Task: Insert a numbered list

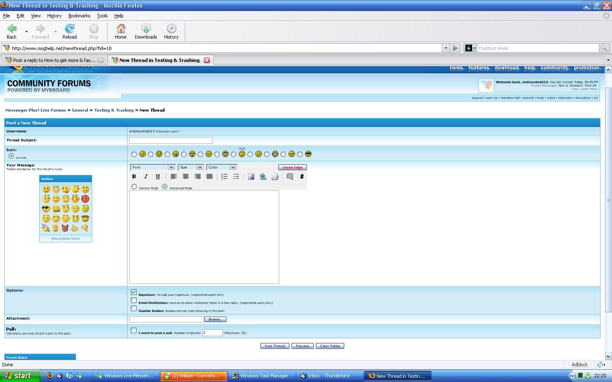Action: coord(224,177)
